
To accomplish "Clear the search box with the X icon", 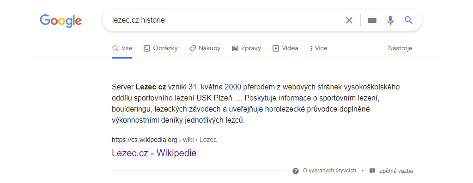I will click(x=349, y=20).
